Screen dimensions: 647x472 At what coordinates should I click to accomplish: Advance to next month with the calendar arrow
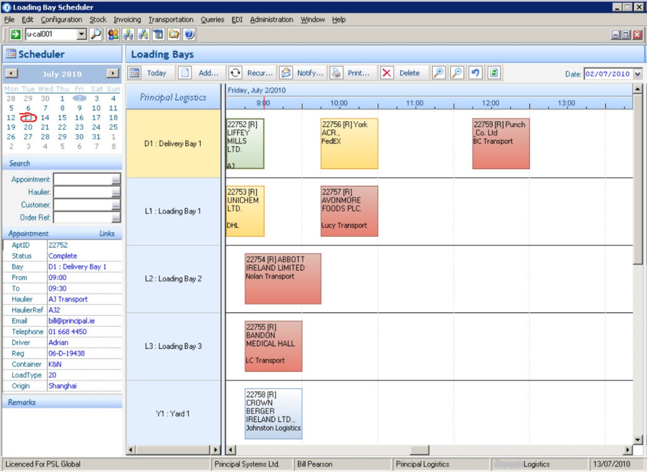tap(113, 74)
